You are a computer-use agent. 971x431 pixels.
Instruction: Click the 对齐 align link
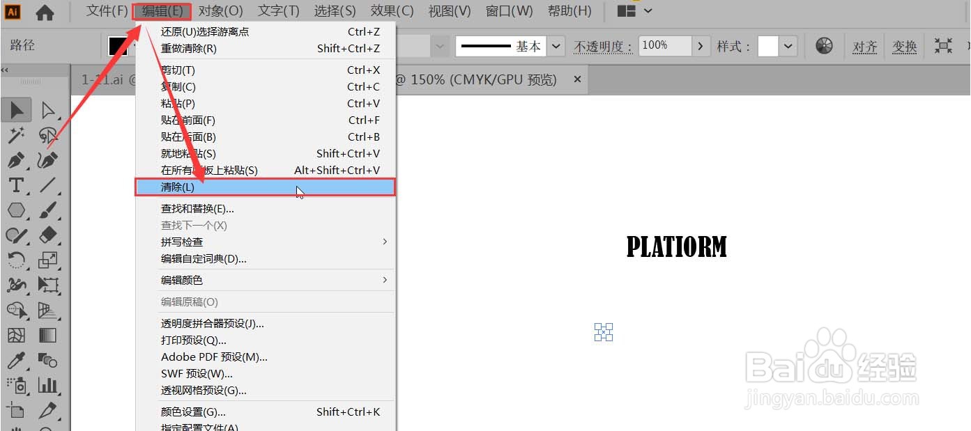(865, 47)
